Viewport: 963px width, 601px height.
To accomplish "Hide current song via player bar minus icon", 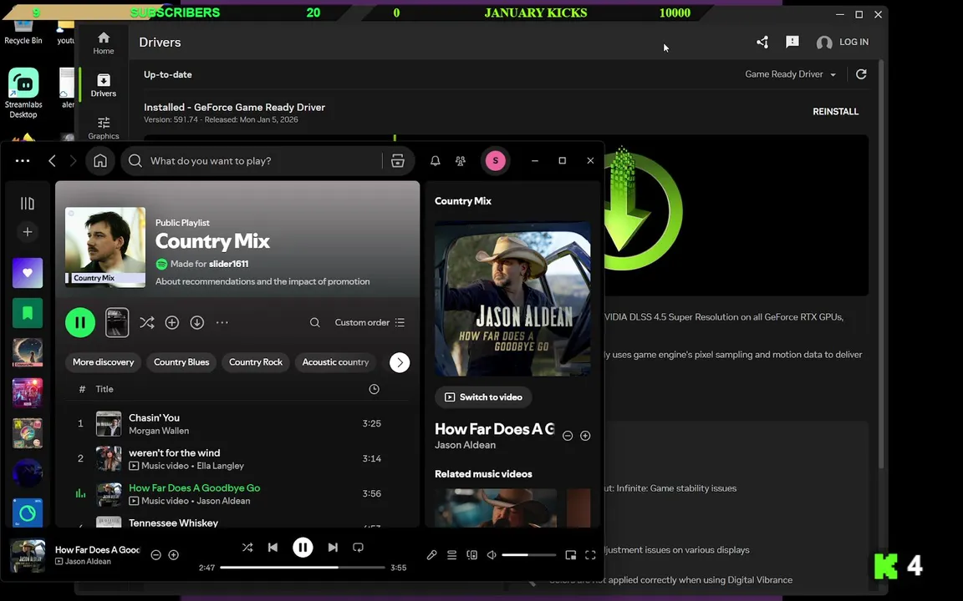I will tap(156, 555).
